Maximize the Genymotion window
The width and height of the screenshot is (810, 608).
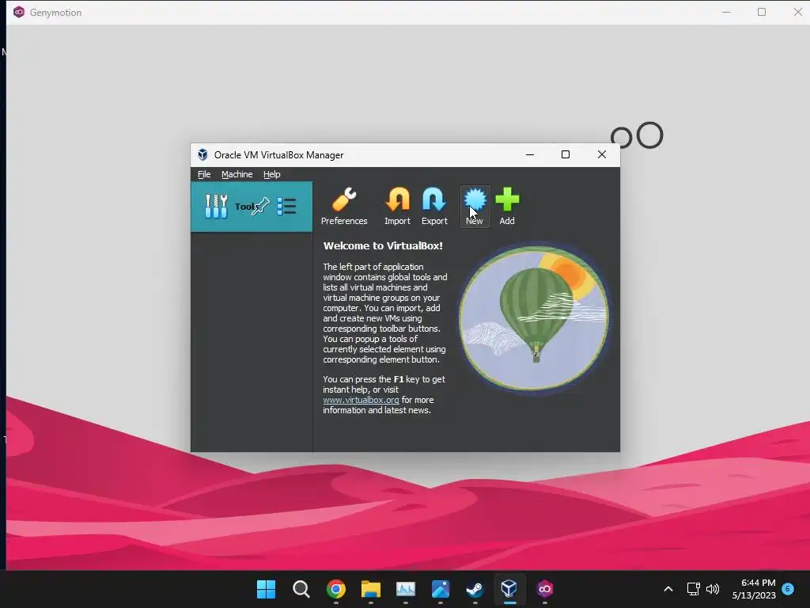click(762, 12)
